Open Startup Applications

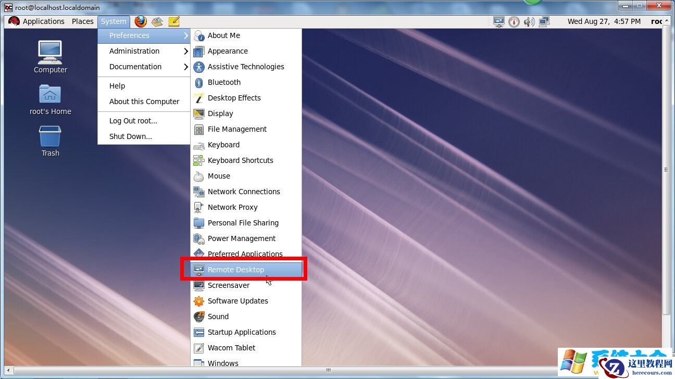click(x=246, y=332)
